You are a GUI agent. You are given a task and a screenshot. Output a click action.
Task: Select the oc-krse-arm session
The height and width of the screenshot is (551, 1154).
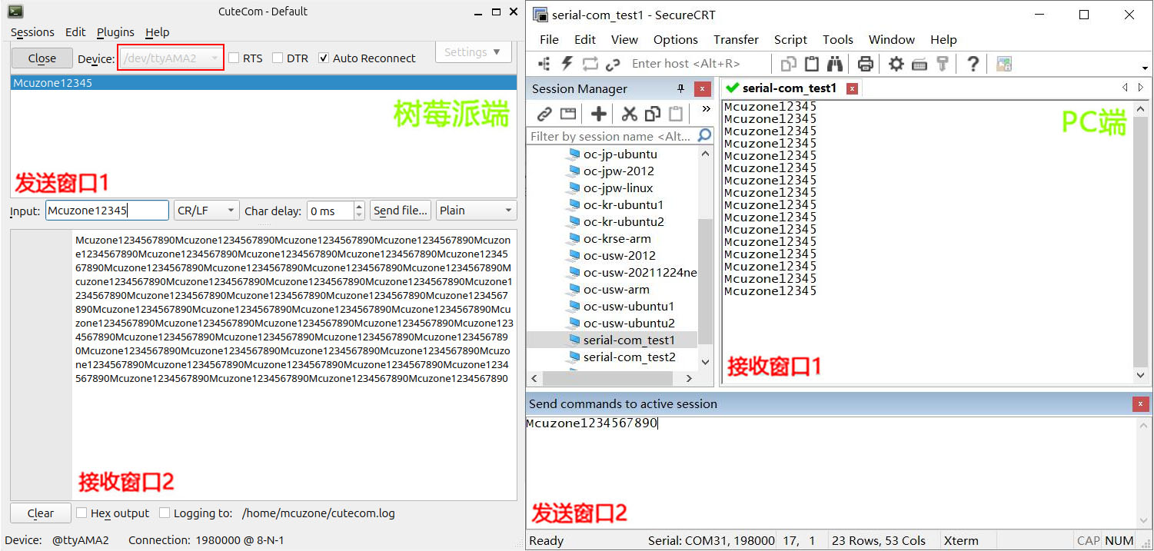pyautogui.click(x=617, y=238)
